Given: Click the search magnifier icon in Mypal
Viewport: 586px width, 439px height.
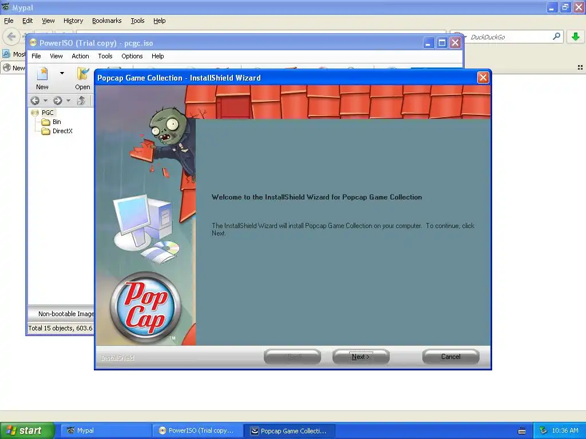Looking at the screenshot, I should 556,36.
